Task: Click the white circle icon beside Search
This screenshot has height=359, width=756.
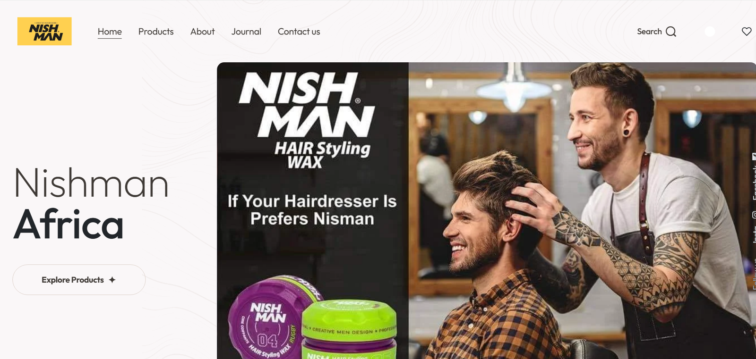Action: [x=710, y=32]
